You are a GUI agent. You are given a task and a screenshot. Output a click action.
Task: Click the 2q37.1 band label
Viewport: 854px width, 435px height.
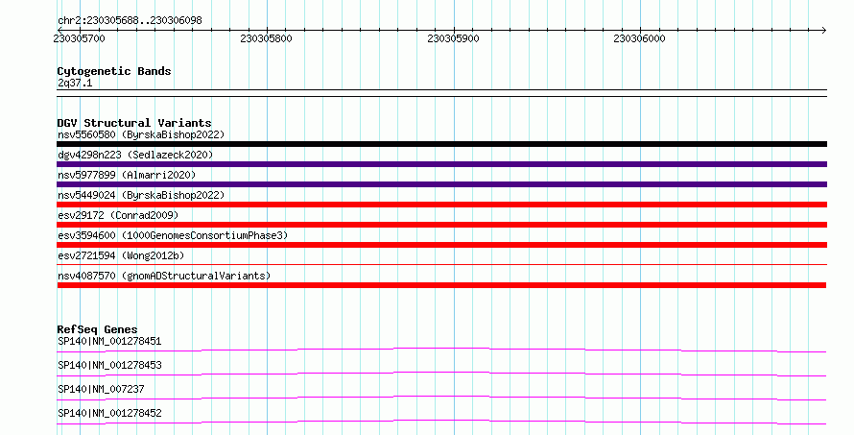click(x=75, y=83)
